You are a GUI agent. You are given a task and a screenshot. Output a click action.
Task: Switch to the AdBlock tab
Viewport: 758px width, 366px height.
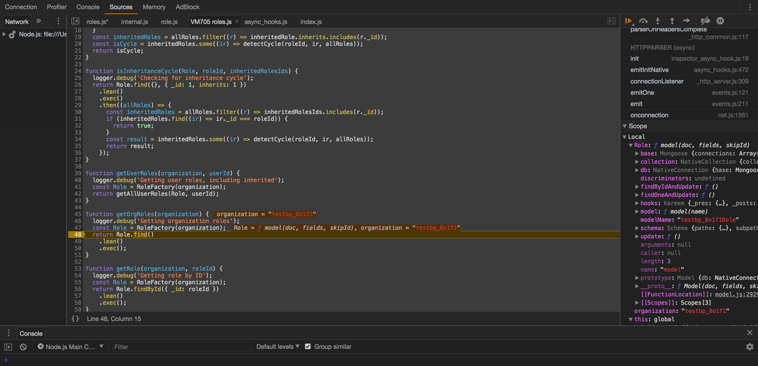coord(187,7)
